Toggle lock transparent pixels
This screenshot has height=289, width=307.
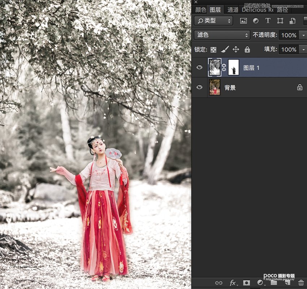tap(213, 49)
